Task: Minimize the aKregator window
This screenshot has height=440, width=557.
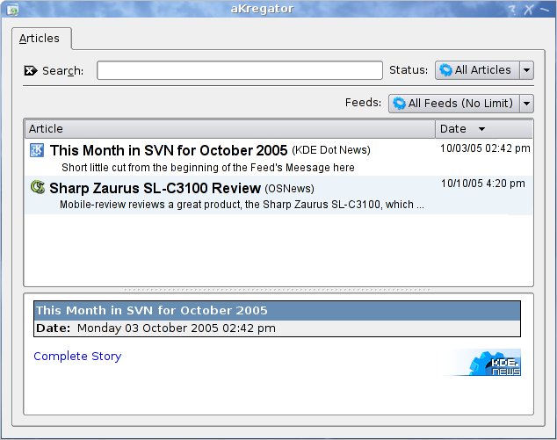Action: pyautogui.click(x=545, y=10)
